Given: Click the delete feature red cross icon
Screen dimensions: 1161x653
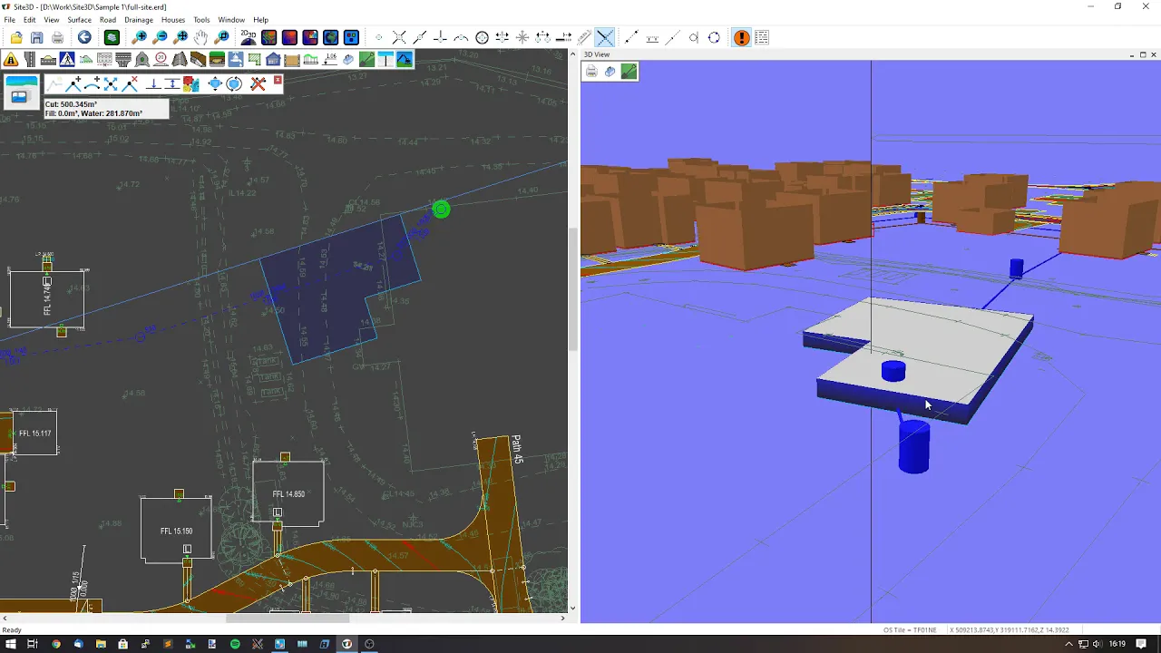Looking at the screenshot, I should [258, 83].
